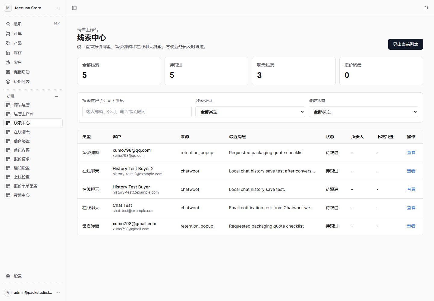Image resolution: width=434 pixels, height=301 pixels.
Task: Click the 待跟进 stat card
Action: [x=206, y=71]
